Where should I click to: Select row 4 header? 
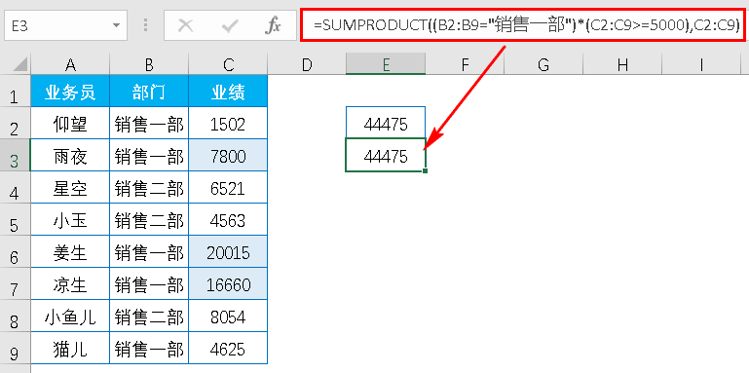pos(15,187)
